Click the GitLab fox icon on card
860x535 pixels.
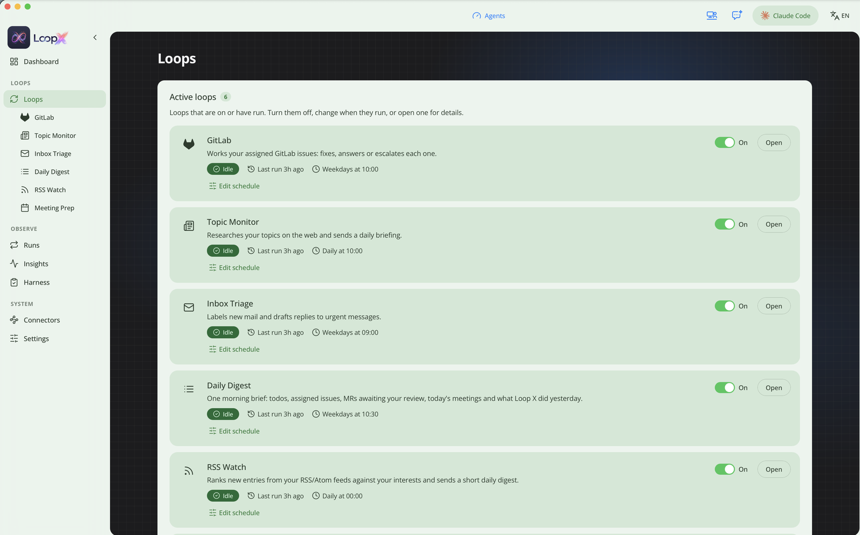pyautogui.click(x=189, y=144)
